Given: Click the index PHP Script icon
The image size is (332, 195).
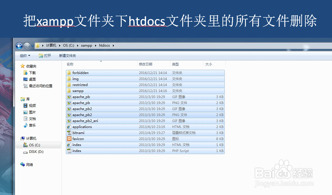Looking at the screenshot, I should click(69, 151).
